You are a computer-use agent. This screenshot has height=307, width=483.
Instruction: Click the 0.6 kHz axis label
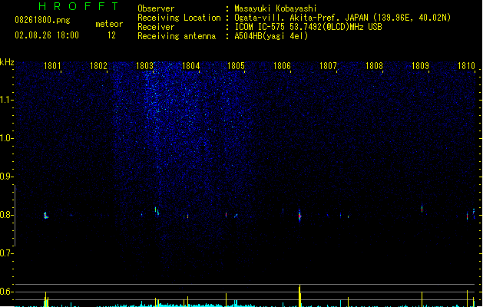pyautogui.click(x=6, y=292)
